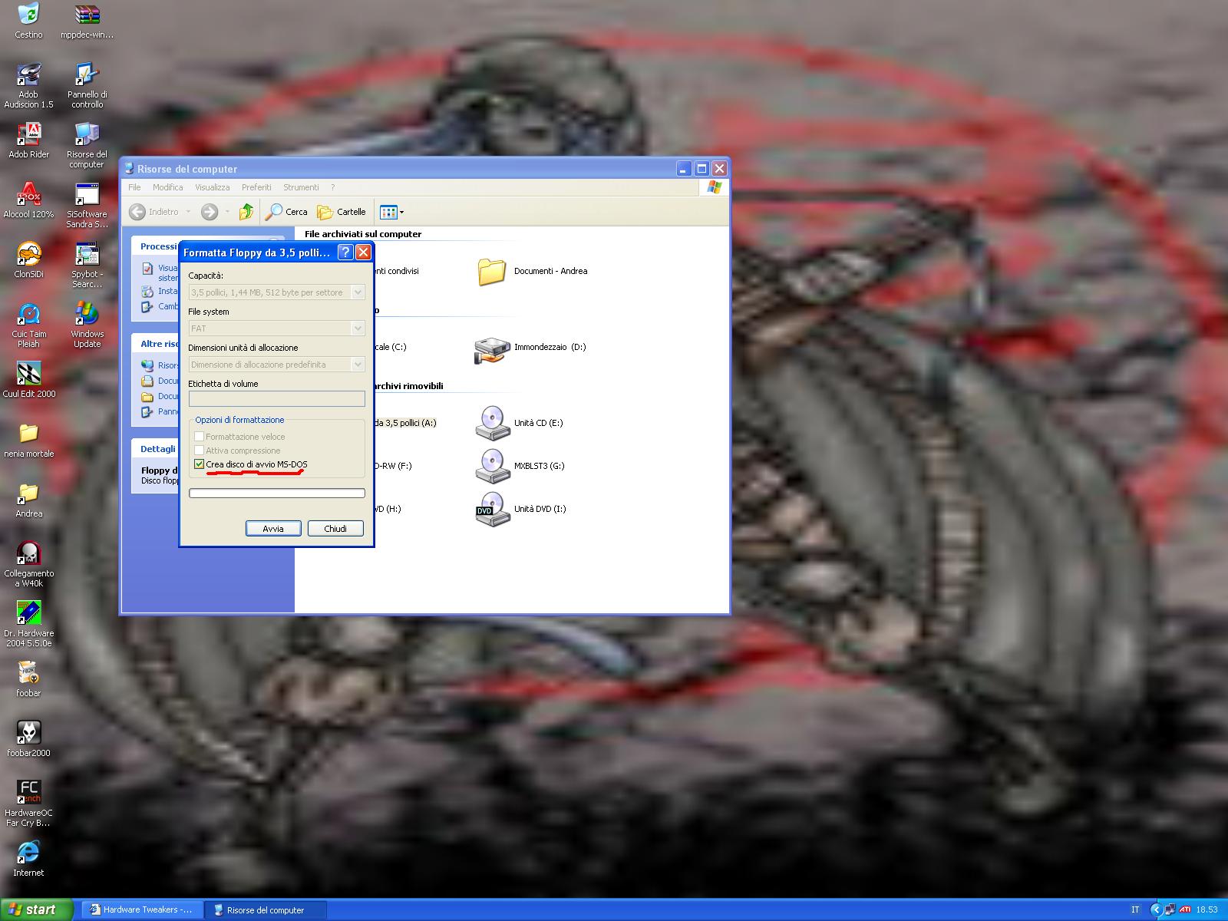The width and height of the screenshot is (1228, 921).
Task: Click the Chiudi button in format dialog
Action: click(335, 529)
